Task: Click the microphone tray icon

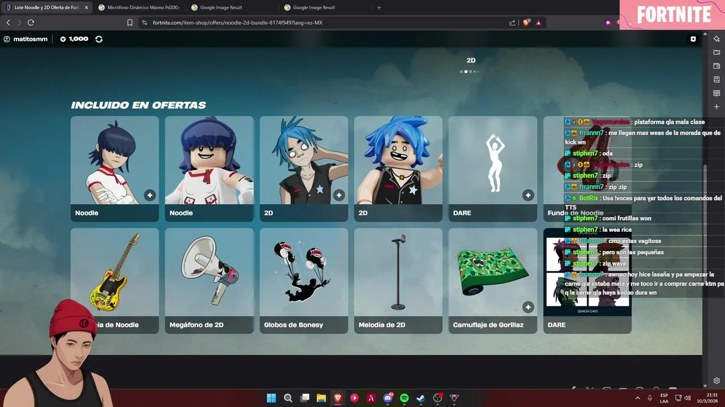Action: [x=650, y=398]
